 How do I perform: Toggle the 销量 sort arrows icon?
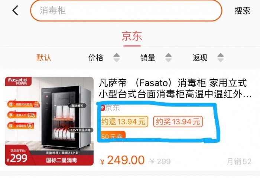169,58
